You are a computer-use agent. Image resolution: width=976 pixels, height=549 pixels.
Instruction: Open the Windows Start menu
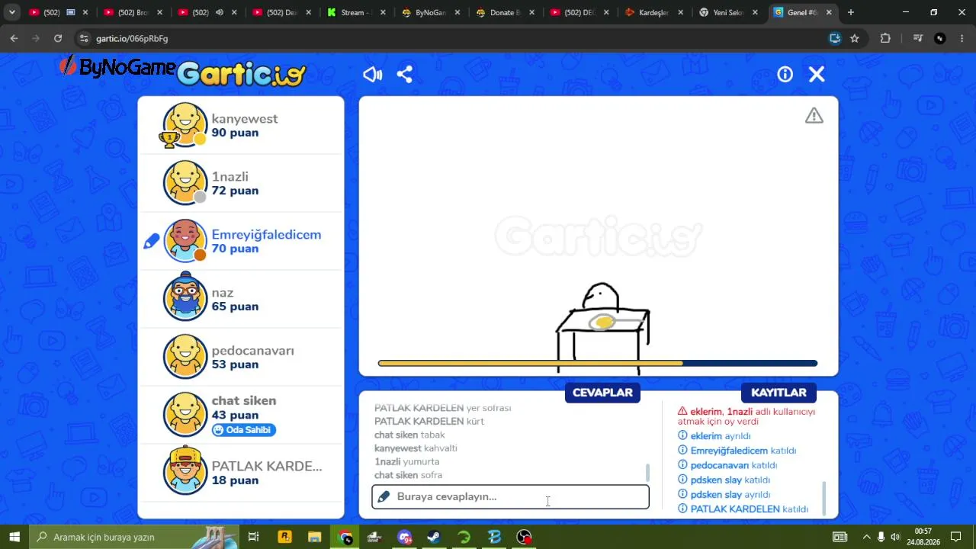coord(14,537)
